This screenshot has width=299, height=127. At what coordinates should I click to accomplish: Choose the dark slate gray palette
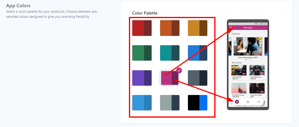(197, 78)
